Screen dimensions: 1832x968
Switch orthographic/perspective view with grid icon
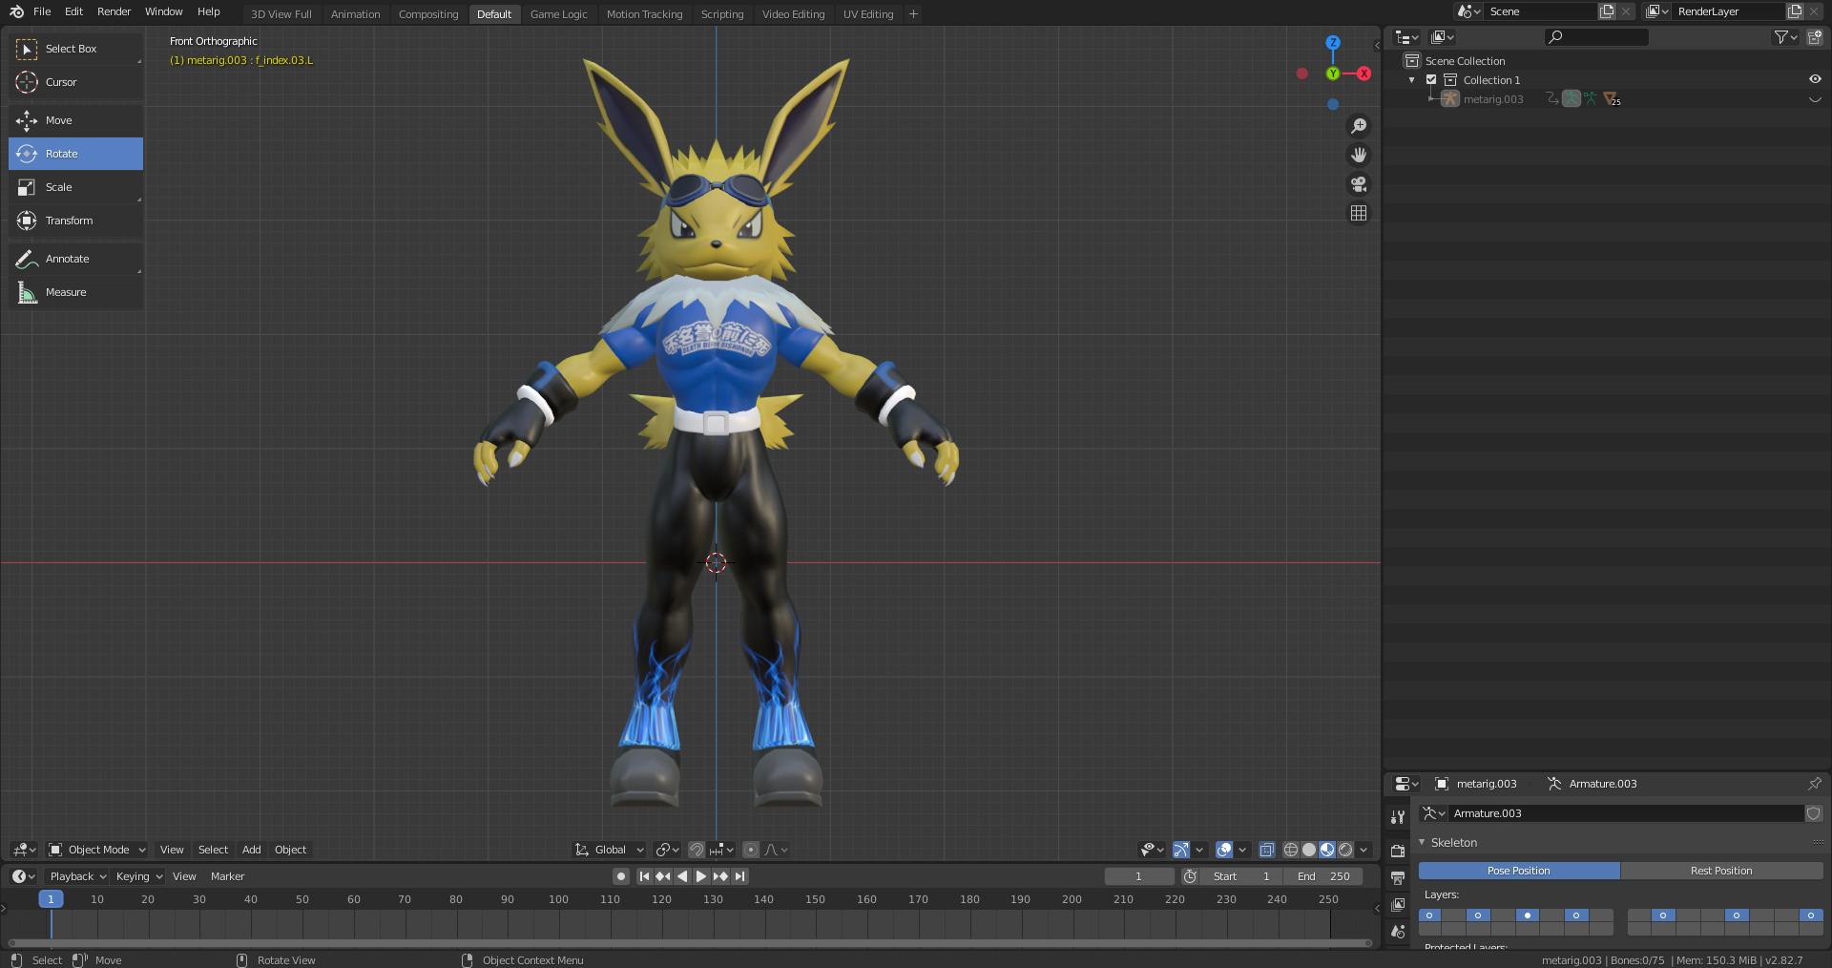[1359, 213]
